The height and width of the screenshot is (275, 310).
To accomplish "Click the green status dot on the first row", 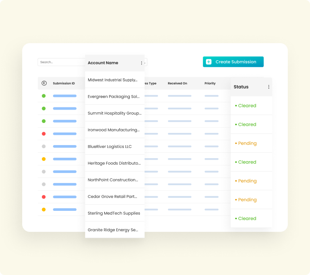I will pos(44,96).
